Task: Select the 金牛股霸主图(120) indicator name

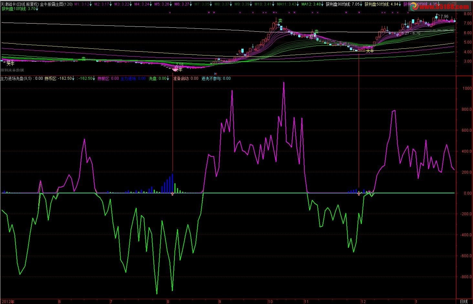Action: [56, 5]
